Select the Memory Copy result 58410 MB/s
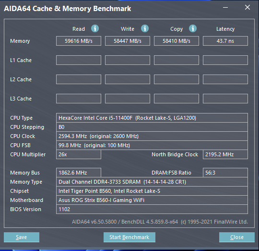The image size is (259, 251). tap(177, 41)
